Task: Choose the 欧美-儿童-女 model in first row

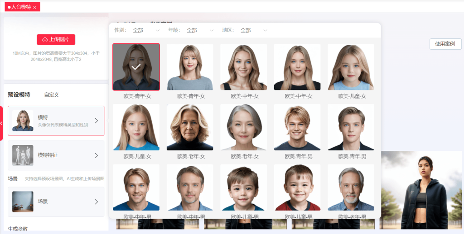Action: pyautogui.click(x=351, y=67)
